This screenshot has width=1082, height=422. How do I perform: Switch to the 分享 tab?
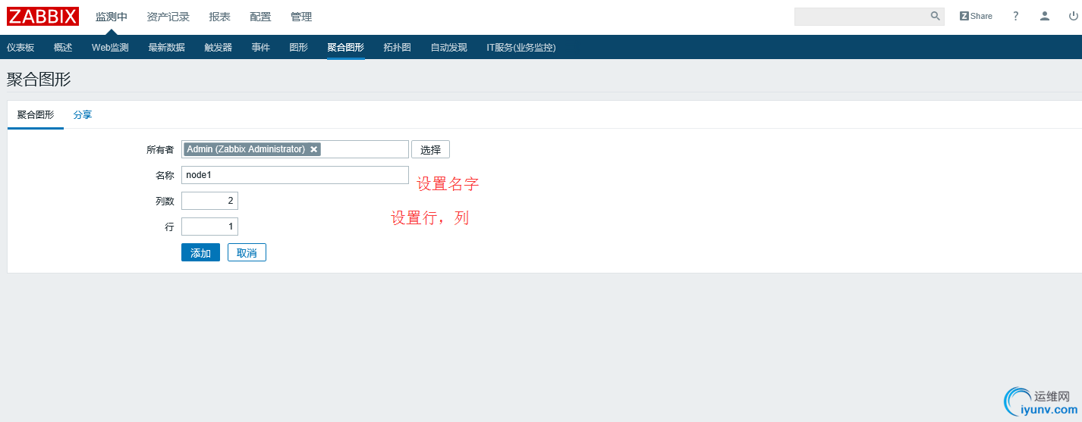83,114
